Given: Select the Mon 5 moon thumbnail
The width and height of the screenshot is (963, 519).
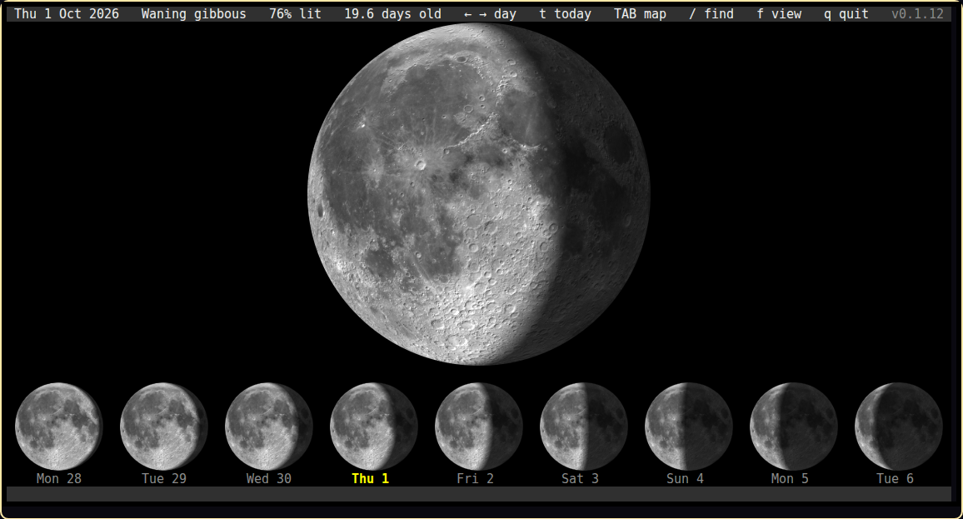Looking at the screenshot, I should pos(794,427).
